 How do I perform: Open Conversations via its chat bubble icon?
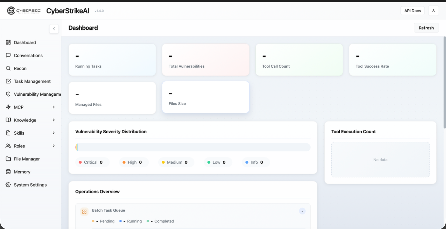[x=8, y=55]
